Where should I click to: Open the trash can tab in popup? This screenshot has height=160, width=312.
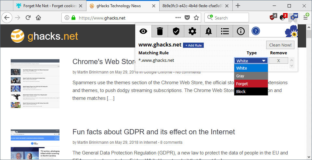(x=160, y=31)
